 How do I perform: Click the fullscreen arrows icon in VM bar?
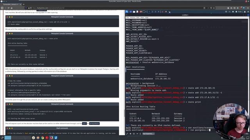tap(127, 134)
